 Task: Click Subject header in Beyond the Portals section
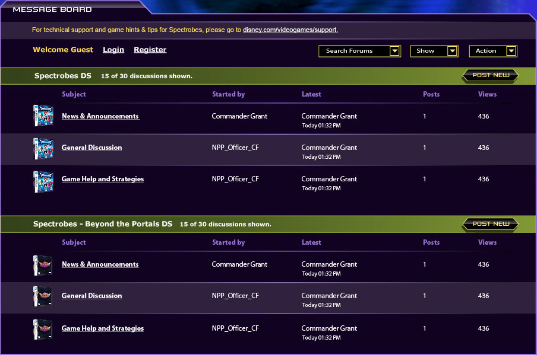tap(74, 242)
